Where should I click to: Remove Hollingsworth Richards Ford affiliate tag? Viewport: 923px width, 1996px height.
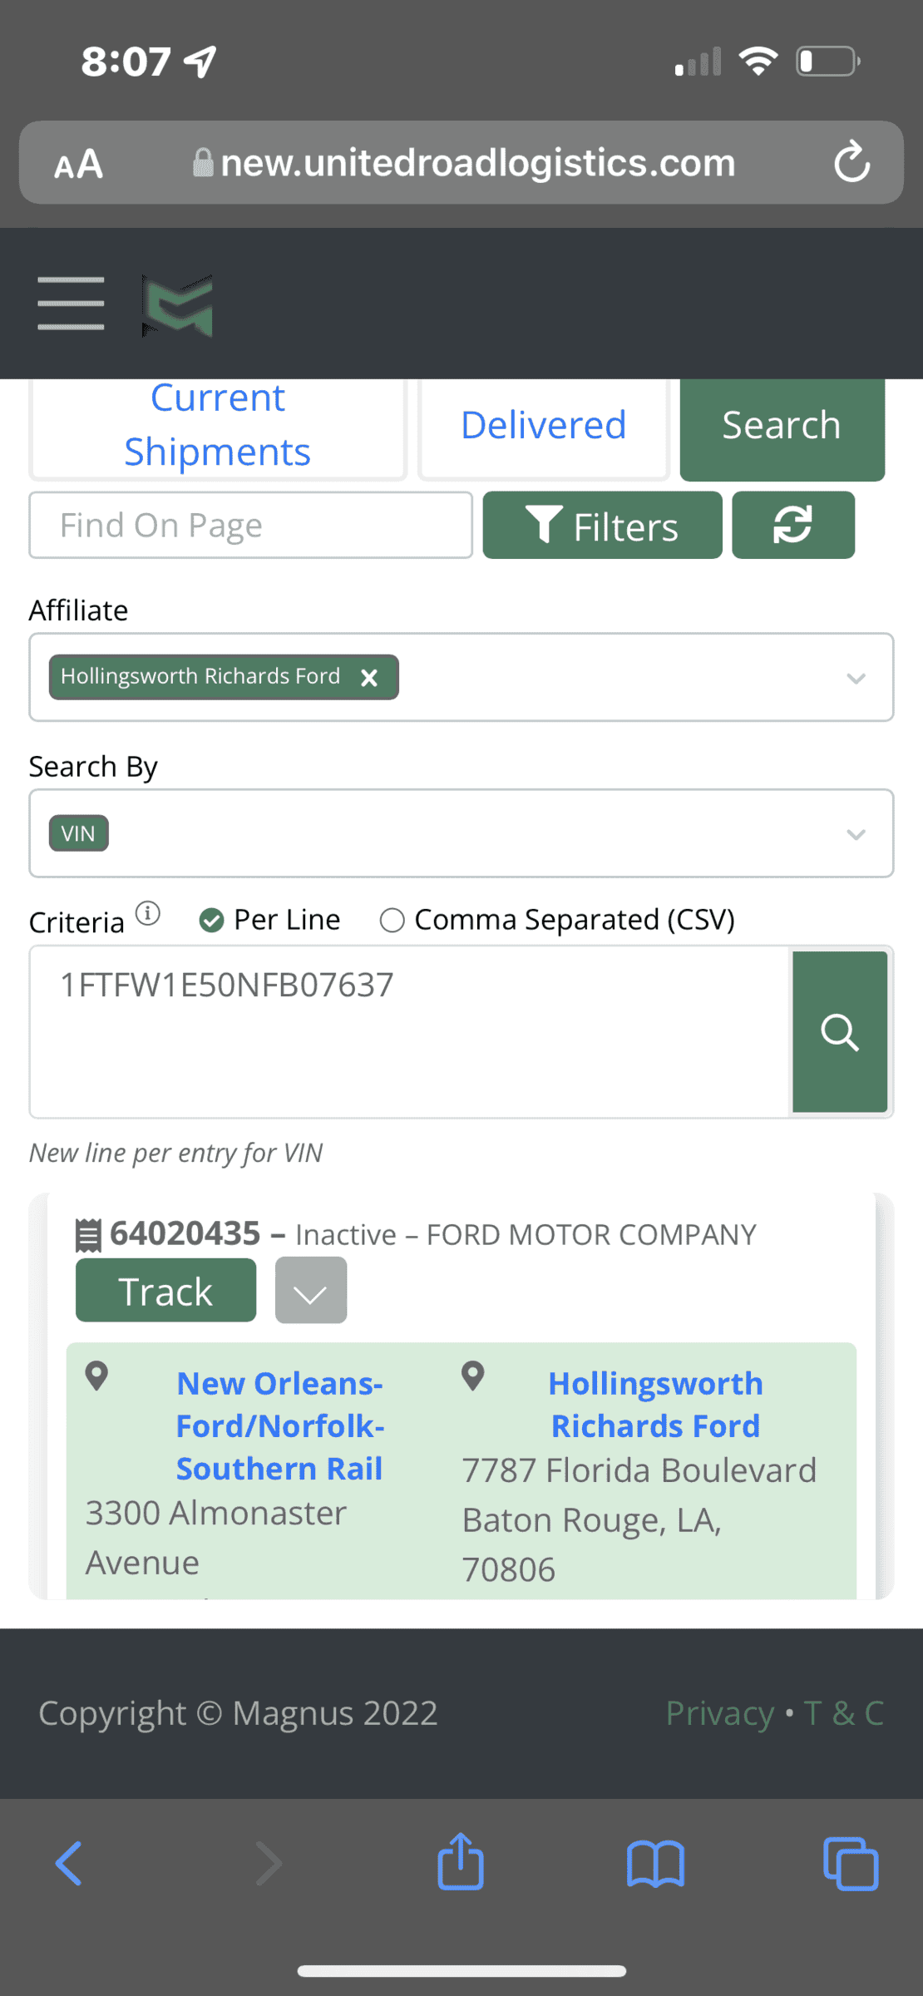369,678
